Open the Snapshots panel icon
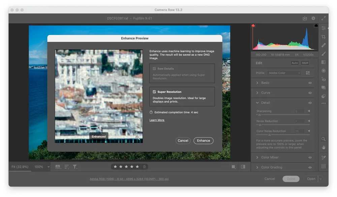The height and width of the screenshot is (197, 337). (324, 87)
